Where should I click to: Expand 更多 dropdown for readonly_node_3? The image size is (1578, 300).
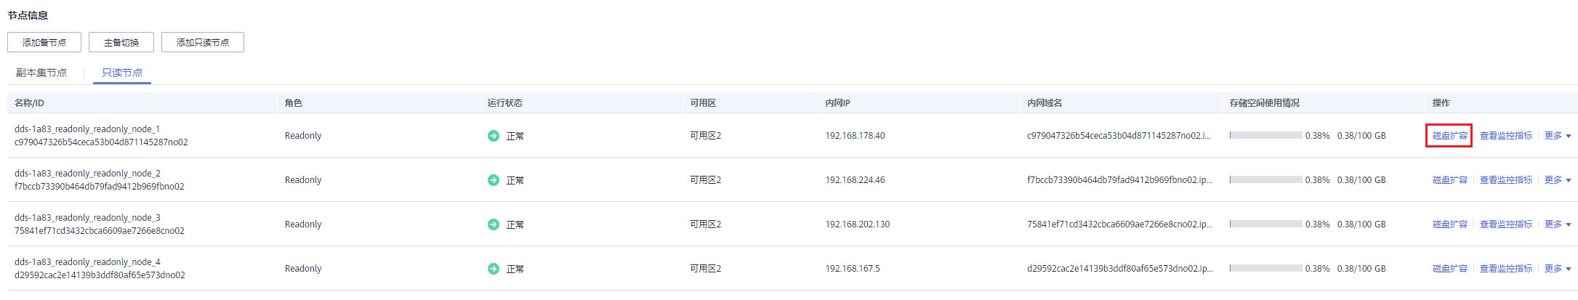(x=1557, y=224)
